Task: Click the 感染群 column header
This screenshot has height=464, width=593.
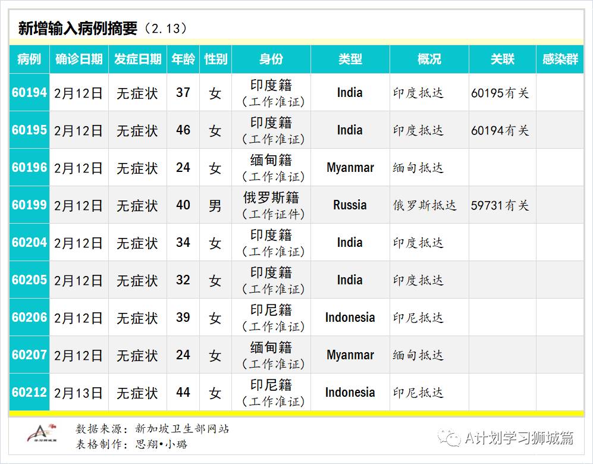Action: pos(559,59)
